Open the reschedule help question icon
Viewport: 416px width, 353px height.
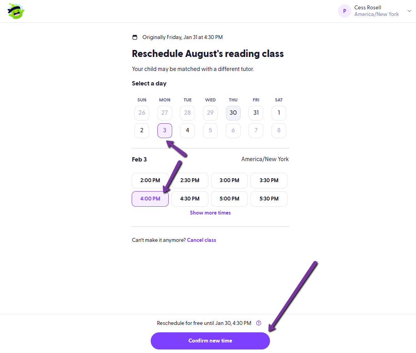(259, 323)
